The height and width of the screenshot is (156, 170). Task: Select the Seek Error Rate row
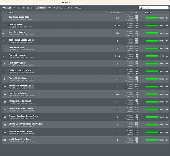pos(85,49)
